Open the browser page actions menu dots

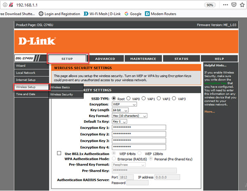[x=226, y=5]
